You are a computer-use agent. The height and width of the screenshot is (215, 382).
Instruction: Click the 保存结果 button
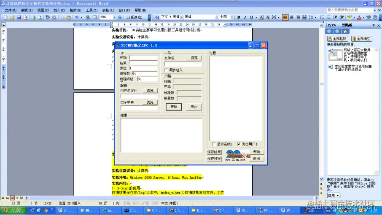coord(214,152)
